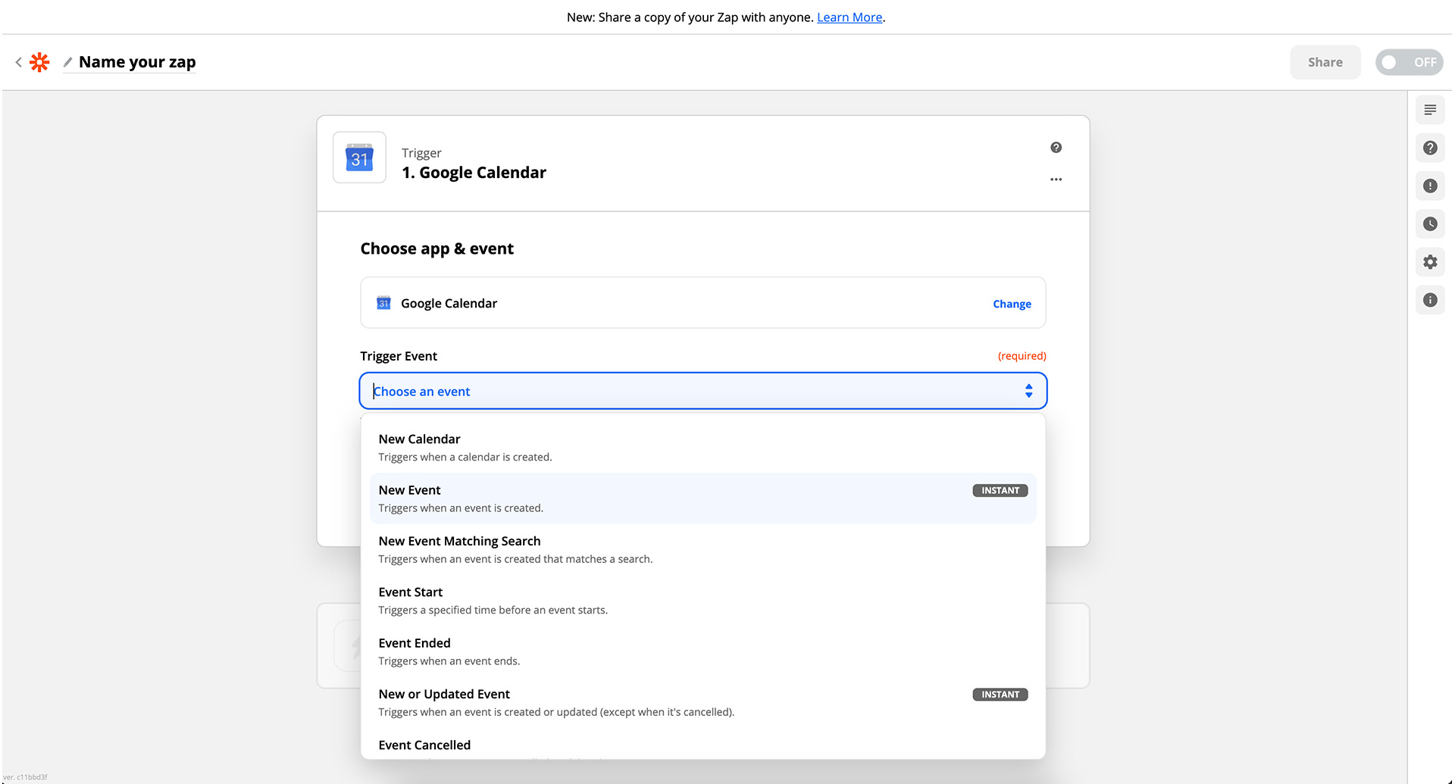Open the trigger step three-dot menu
Viewport: 1455px width, 784px height.
coord(1056,180)
